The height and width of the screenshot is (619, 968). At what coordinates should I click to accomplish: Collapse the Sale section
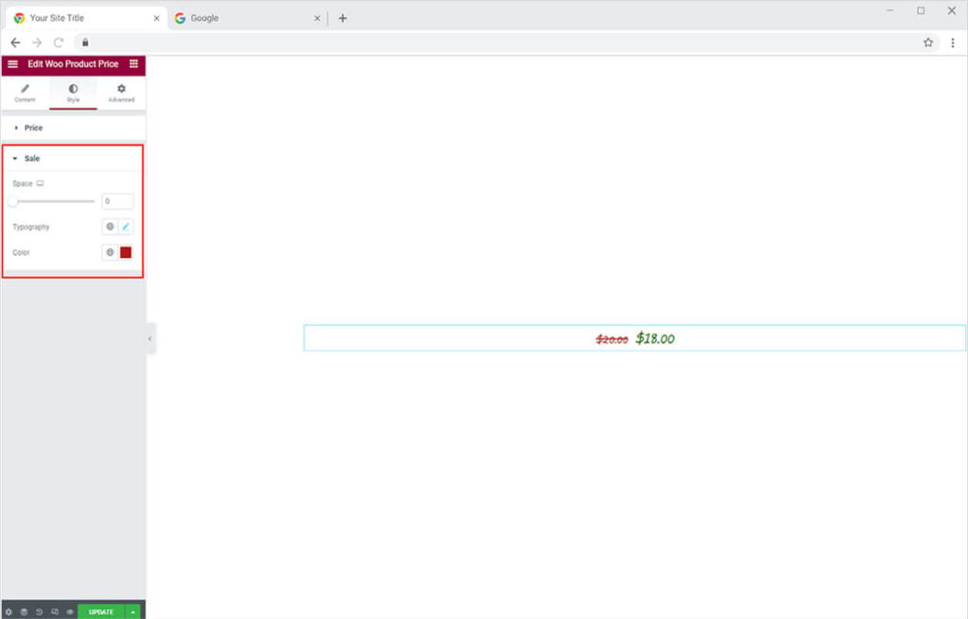point(31,159)
